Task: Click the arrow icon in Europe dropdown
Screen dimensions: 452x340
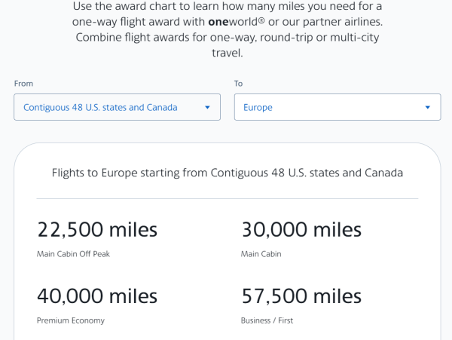Action: [x=428, y=107]
